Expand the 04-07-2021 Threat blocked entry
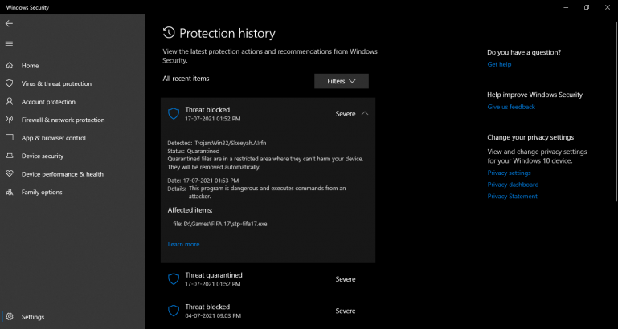The width and height of the screenshot is (618, 329). tap(268, 311)
